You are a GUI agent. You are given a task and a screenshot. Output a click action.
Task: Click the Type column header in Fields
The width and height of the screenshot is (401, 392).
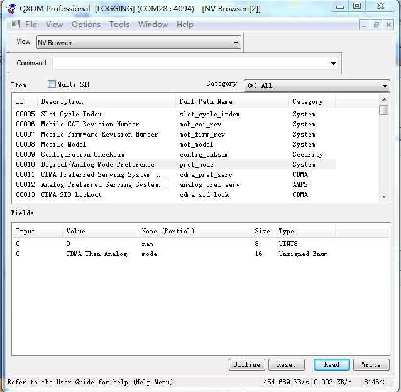point(305,231)
